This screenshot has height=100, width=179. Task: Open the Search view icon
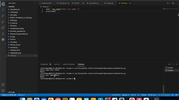(3, 10)
